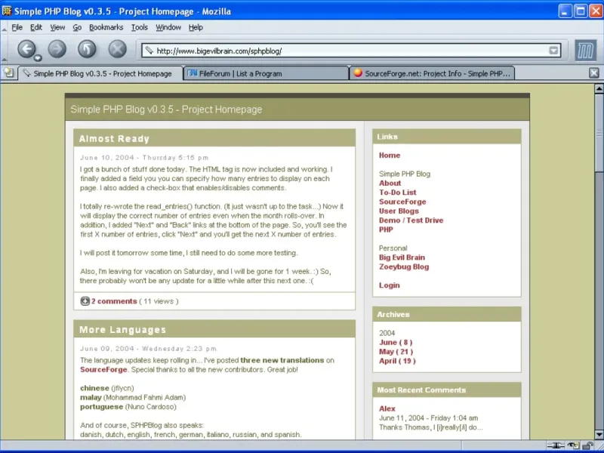
Task: Click the '( 11 views )' text
Action: click(159, 301)
